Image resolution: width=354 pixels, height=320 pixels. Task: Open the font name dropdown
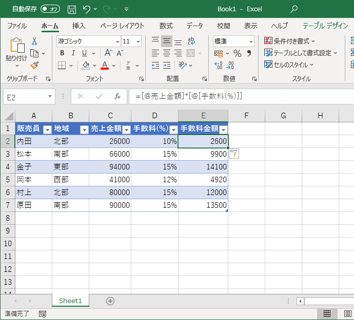tap(117, 41)
